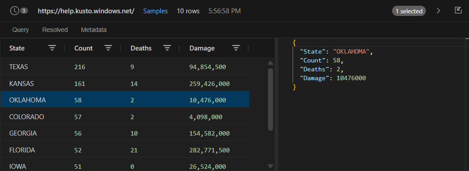Click the Damage cell 4,098,000
The height and width of the screenshot is (171, 469).
click(206, 117)
